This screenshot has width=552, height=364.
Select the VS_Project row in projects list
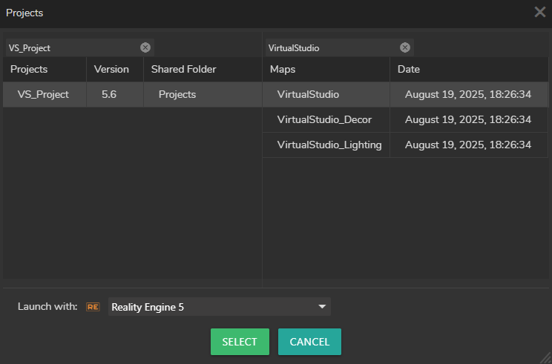click(x=43, y=95)
